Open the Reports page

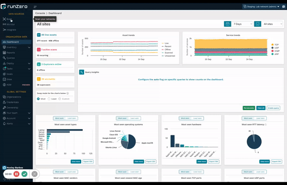tap(9, 52)
